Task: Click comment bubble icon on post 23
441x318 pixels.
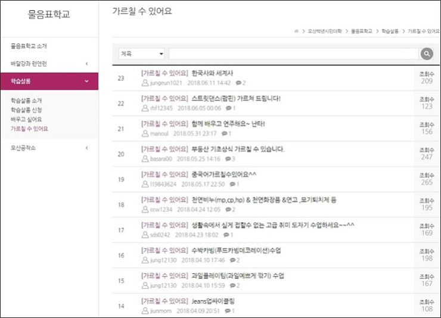Action: pos(238,83)
